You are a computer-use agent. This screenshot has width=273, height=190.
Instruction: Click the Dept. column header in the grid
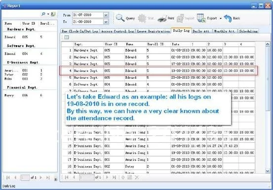click(88, 44)
